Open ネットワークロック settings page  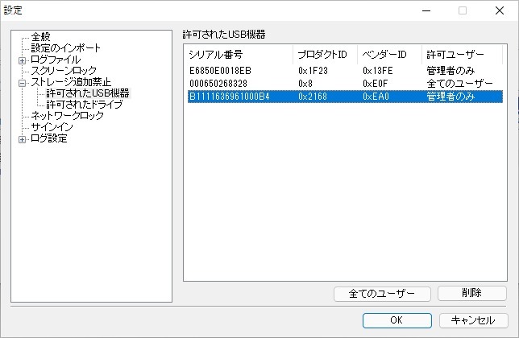(x=67, y=116)
